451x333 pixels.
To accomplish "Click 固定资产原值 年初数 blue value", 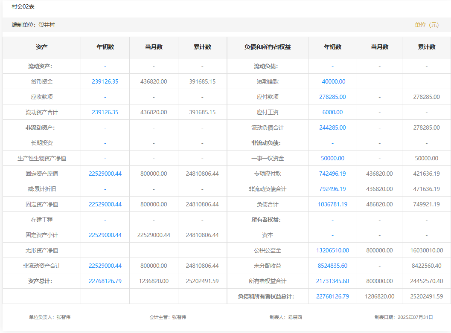I will 105,174.
